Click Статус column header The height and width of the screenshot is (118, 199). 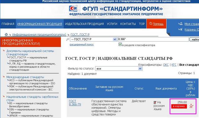(139, 88)
